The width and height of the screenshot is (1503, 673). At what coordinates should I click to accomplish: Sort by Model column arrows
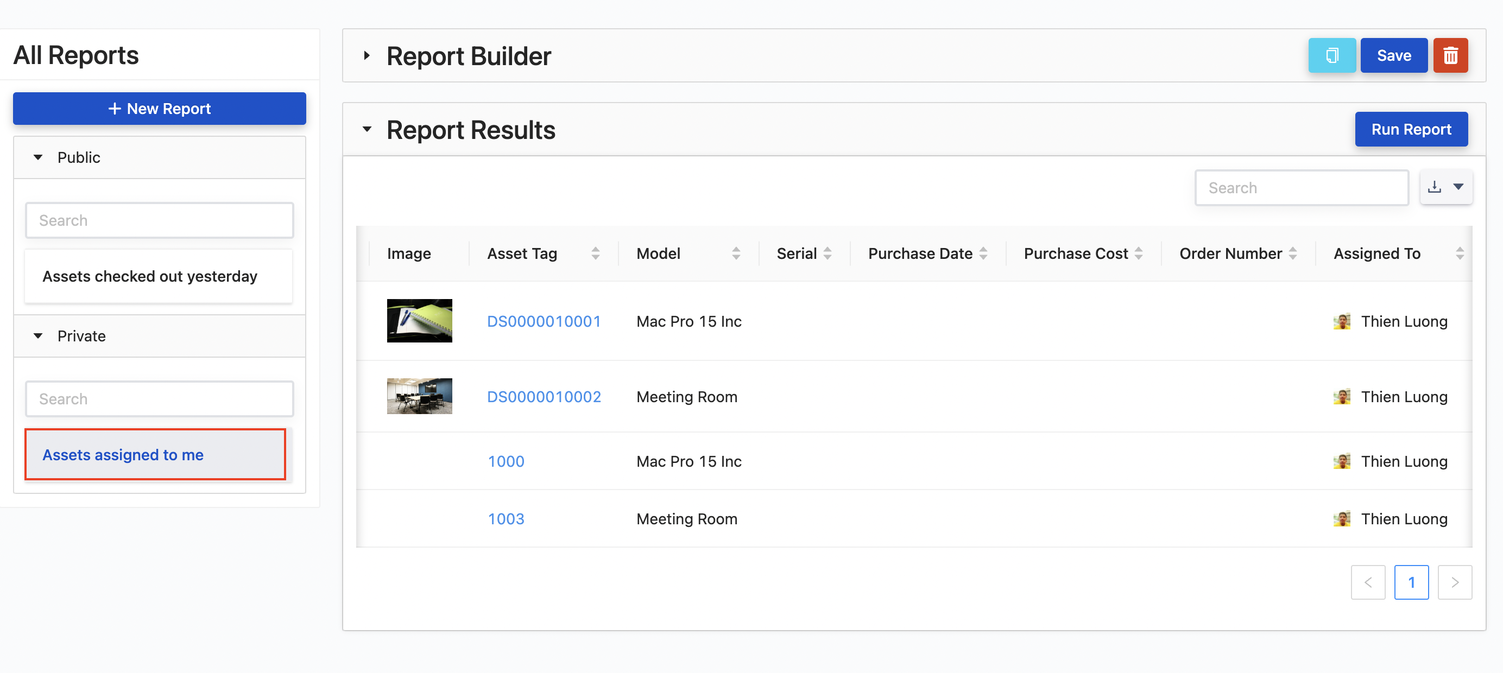click(x=736, y=253)
